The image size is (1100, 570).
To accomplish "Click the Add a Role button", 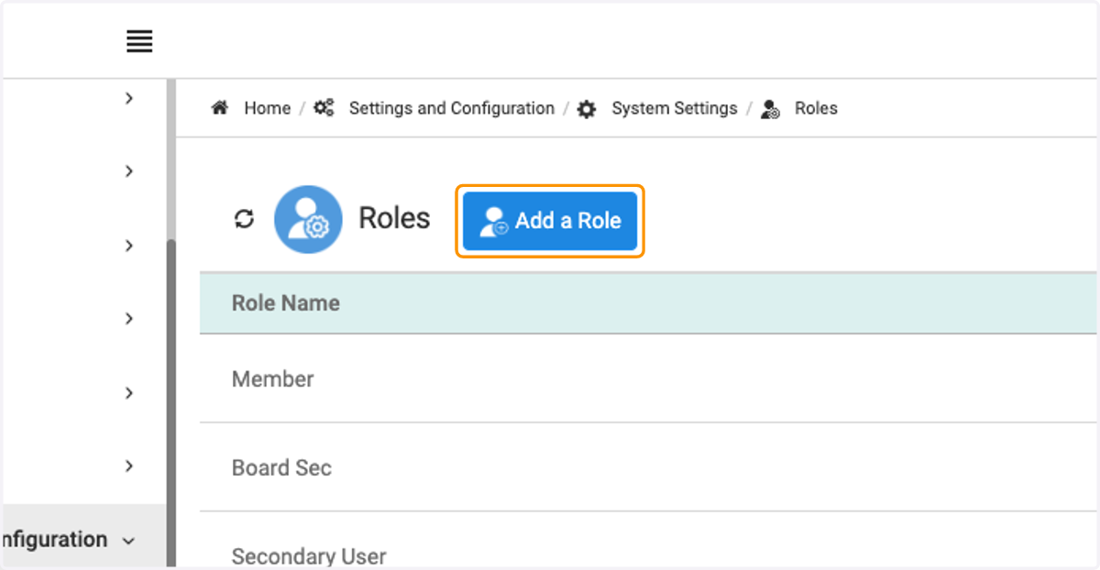I will (550, 221).
